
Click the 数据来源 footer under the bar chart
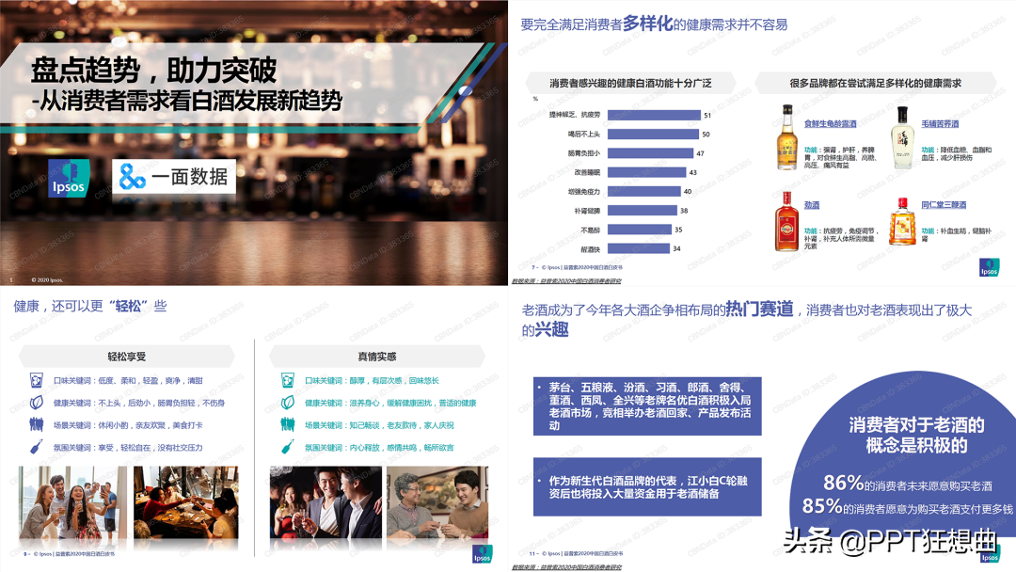coord(566,281)
